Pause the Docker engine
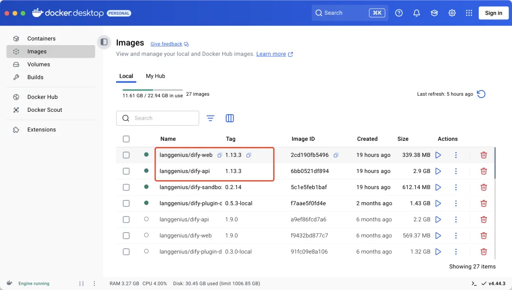 [82, 283]
